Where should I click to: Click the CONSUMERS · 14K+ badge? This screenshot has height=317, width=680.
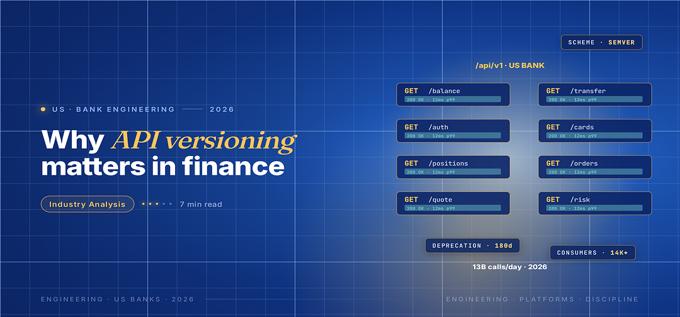click(x=592, y=252)
